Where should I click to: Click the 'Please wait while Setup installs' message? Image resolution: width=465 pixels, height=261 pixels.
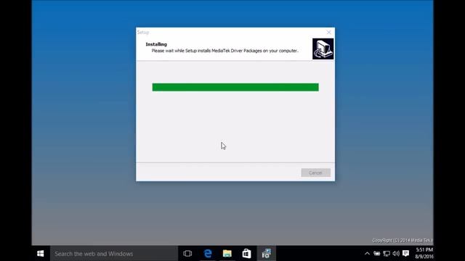(x=225, y=51)
